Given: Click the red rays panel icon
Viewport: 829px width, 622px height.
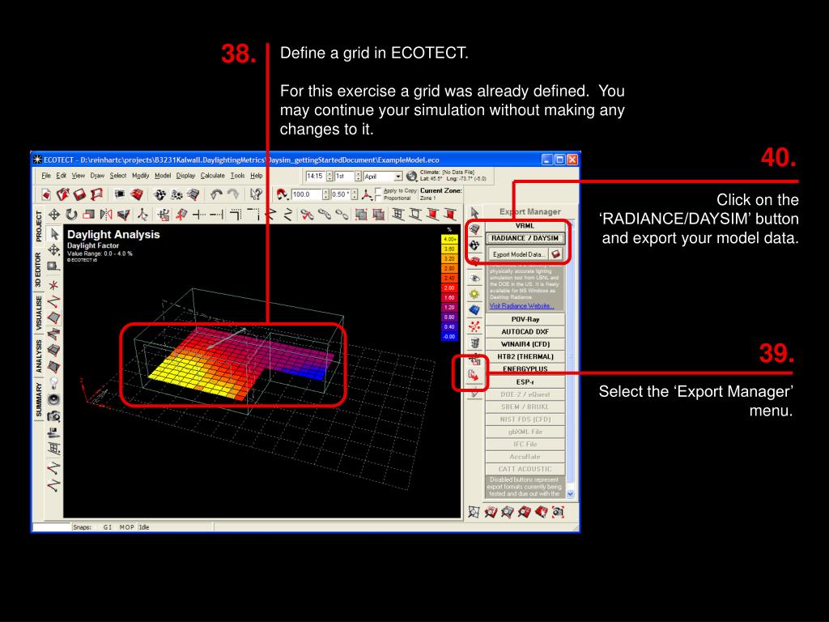Looking at the screenshot, I should (474, 326).
